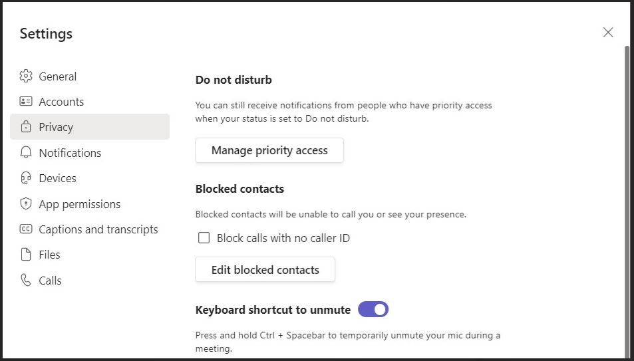Click the Accounts card icon
This screenshot has width=634, height=361.
coord(26,102)
